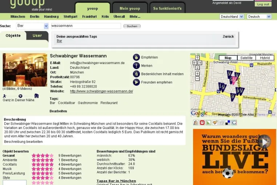Open the Deutsch language dropdown

click(x=259, y=17)
